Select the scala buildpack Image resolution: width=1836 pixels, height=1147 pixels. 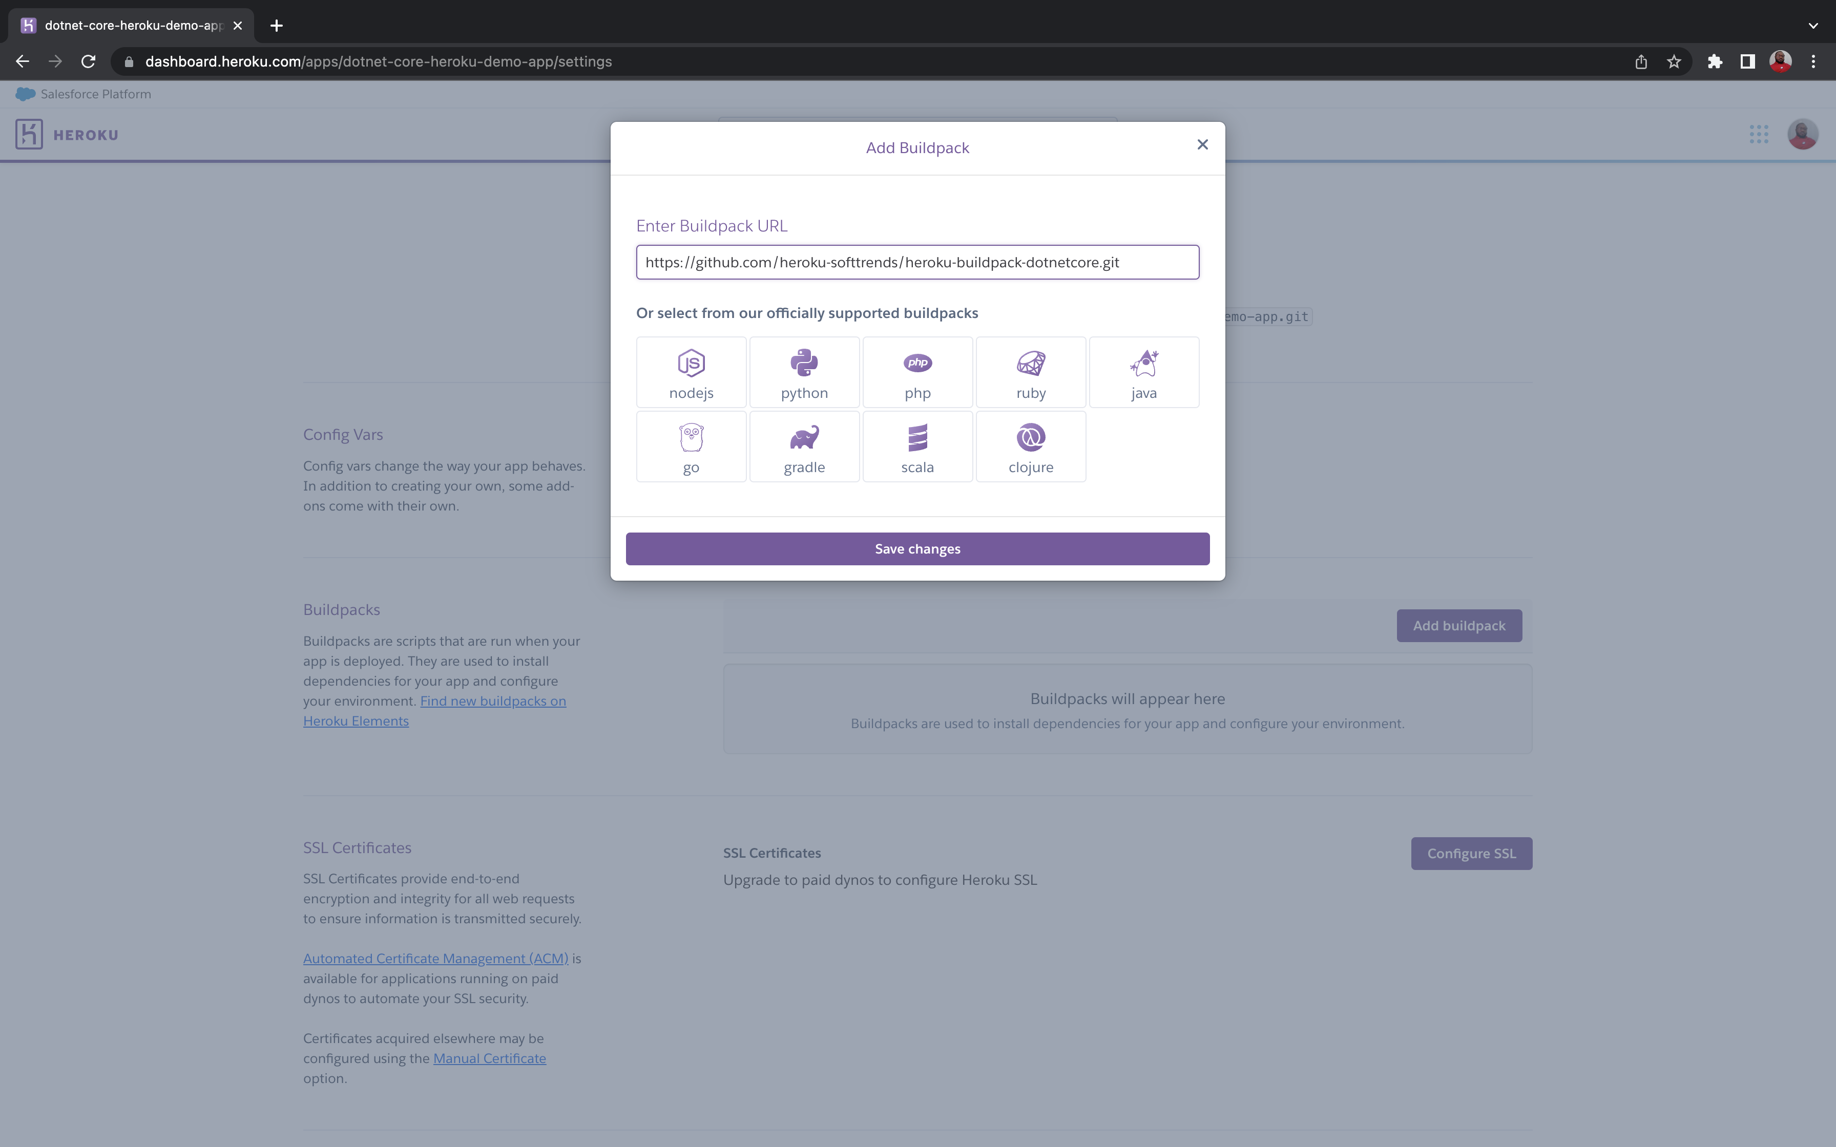point(917,446)
